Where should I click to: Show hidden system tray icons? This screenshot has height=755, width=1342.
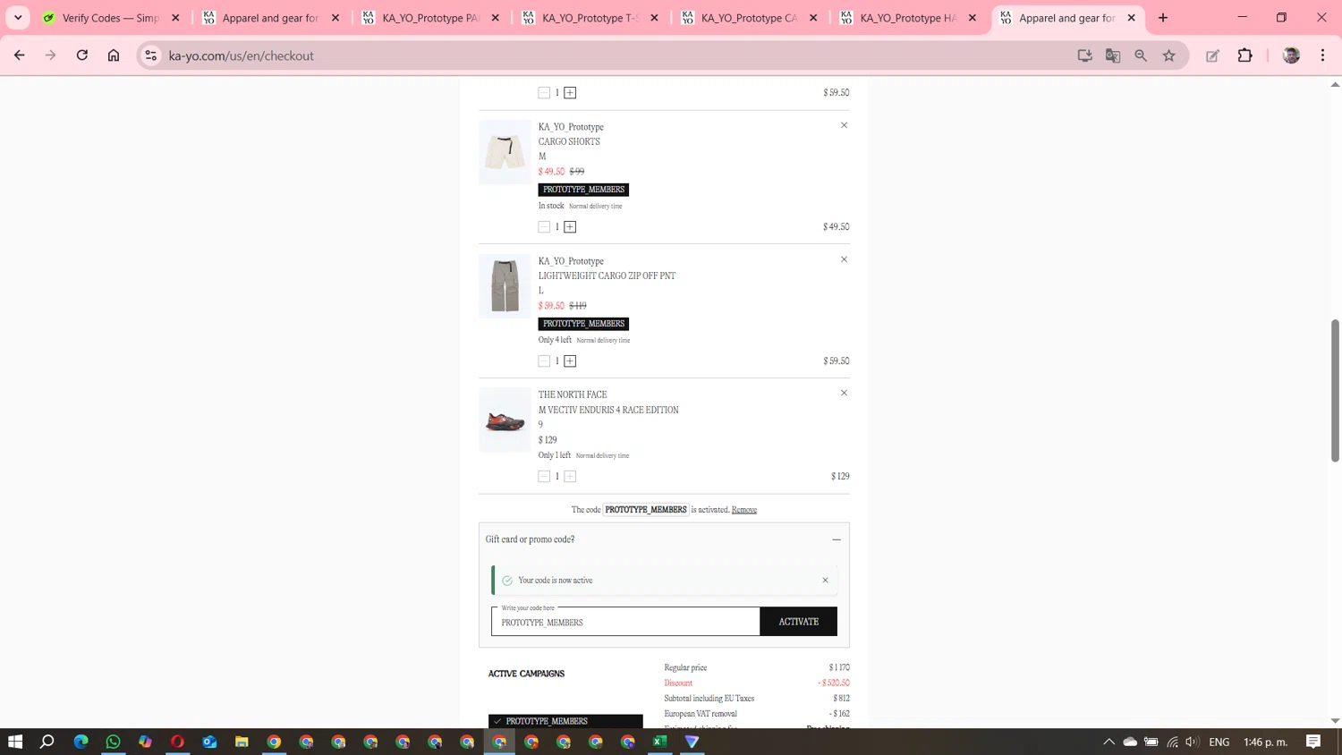(1108, 742)
